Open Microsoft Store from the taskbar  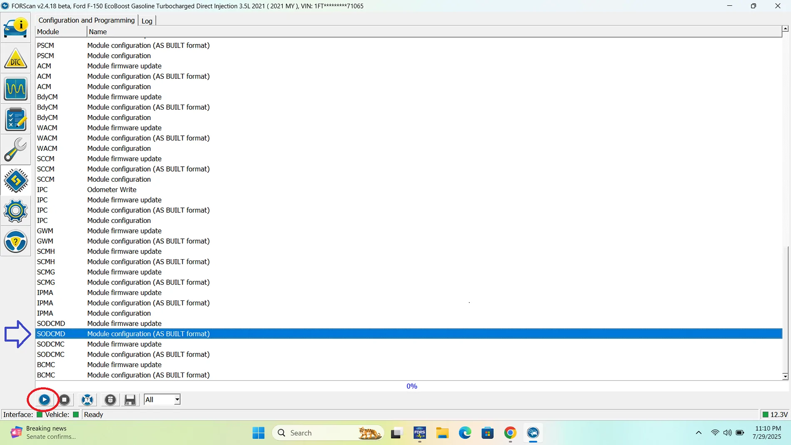(x=488, y=433)
